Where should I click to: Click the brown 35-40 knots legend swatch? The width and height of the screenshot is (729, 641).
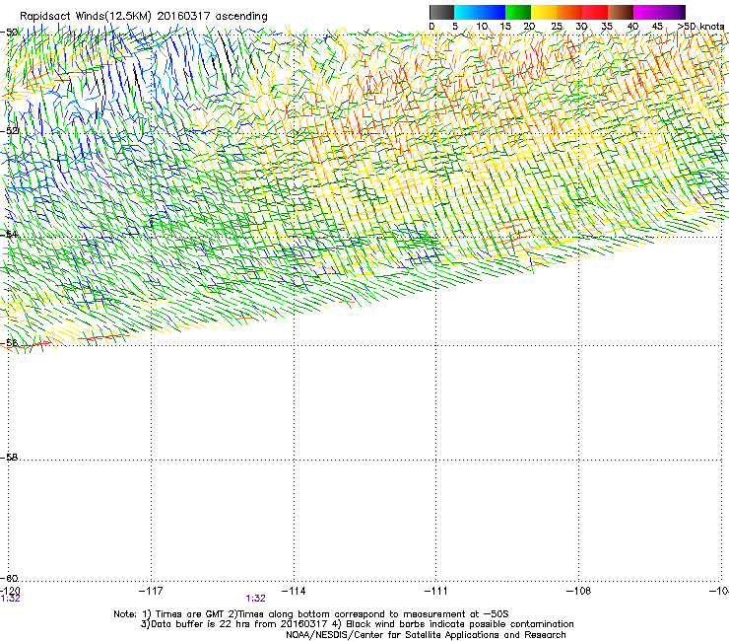pyautogui.click(x=621, y=12)
